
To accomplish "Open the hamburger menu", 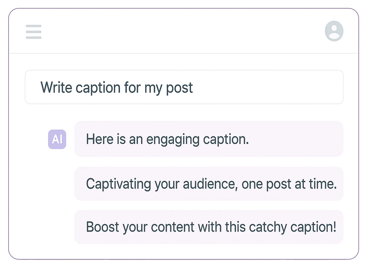I will point(34,32).
